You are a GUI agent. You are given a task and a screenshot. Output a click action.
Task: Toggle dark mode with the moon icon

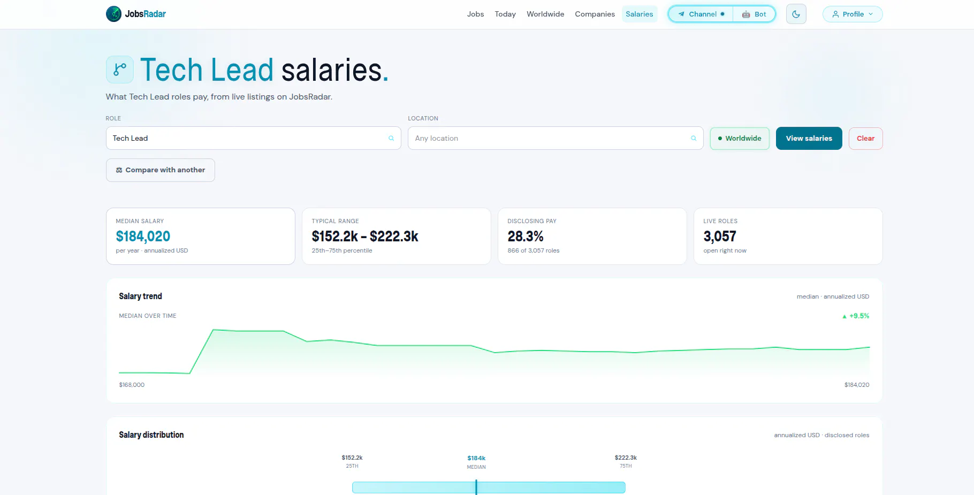pos(796,14)
